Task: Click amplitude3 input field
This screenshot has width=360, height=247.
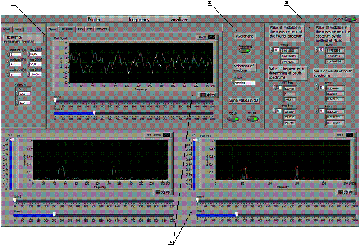Action: click(16, 74)
